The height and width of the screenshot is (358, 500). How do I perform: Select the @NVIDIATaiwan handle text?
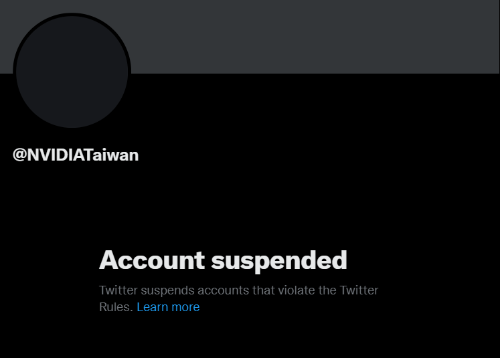pyautogui.click(x=76, y=155)
